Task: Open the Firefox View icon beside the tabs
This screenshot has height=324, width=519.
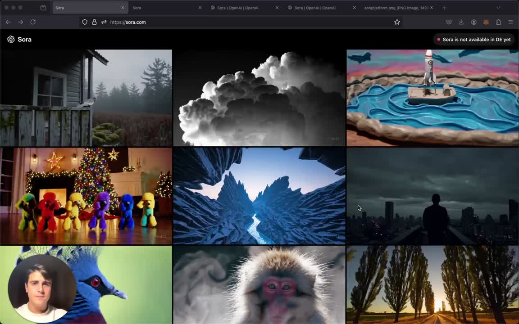Action: pyautogui.click(x=43, y=8)
